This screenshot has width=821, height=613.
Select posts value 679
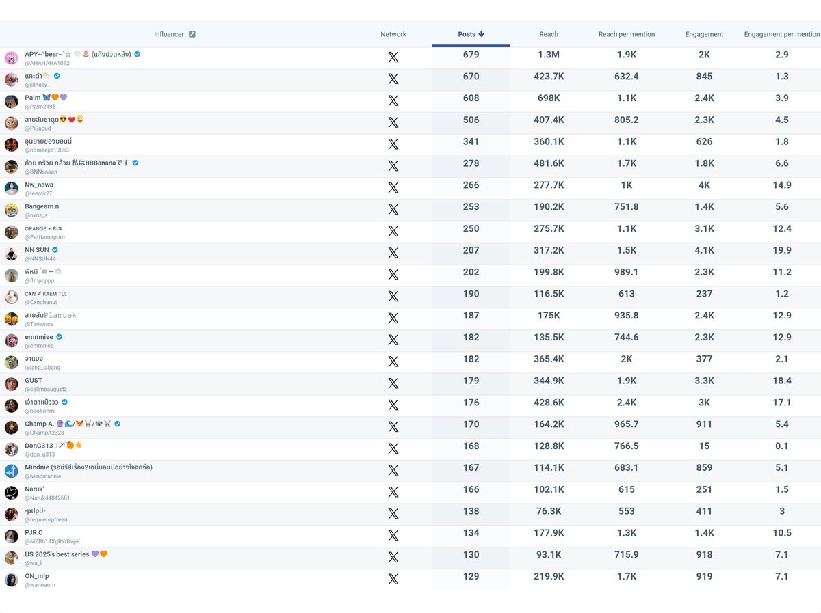pos(471,55)
